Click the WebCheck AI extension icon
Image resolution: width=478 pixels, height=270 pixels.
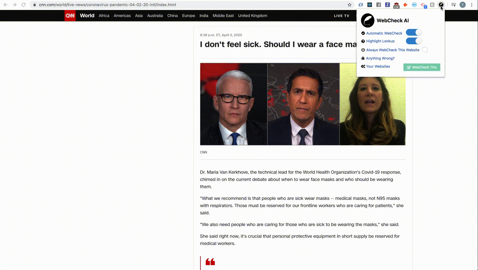click(441, 5)
